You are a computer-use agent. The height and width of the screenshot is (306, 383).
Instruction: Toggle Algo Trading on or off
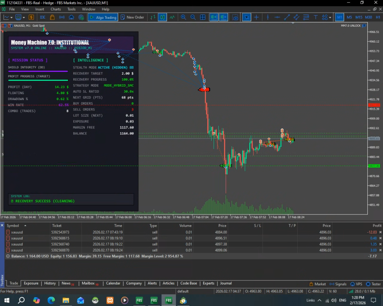coord(103,17)
